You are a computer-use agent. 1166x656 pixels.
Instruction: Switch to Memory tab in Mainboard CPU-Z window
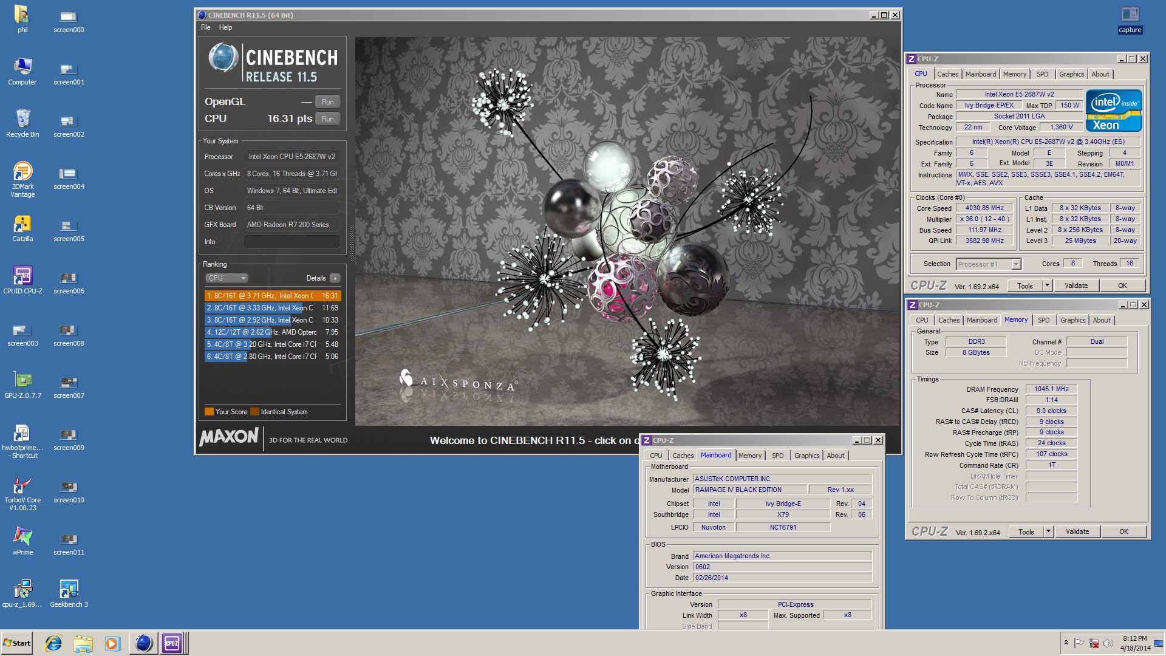click(750, 456)
